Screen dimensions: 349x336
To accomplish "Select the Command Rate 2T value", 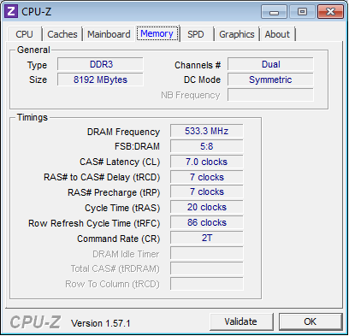I will pyautogui.click(x=207, y=238).
